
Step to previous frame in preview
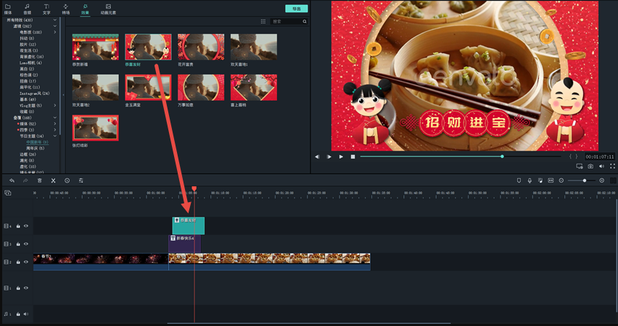point(317,156)
